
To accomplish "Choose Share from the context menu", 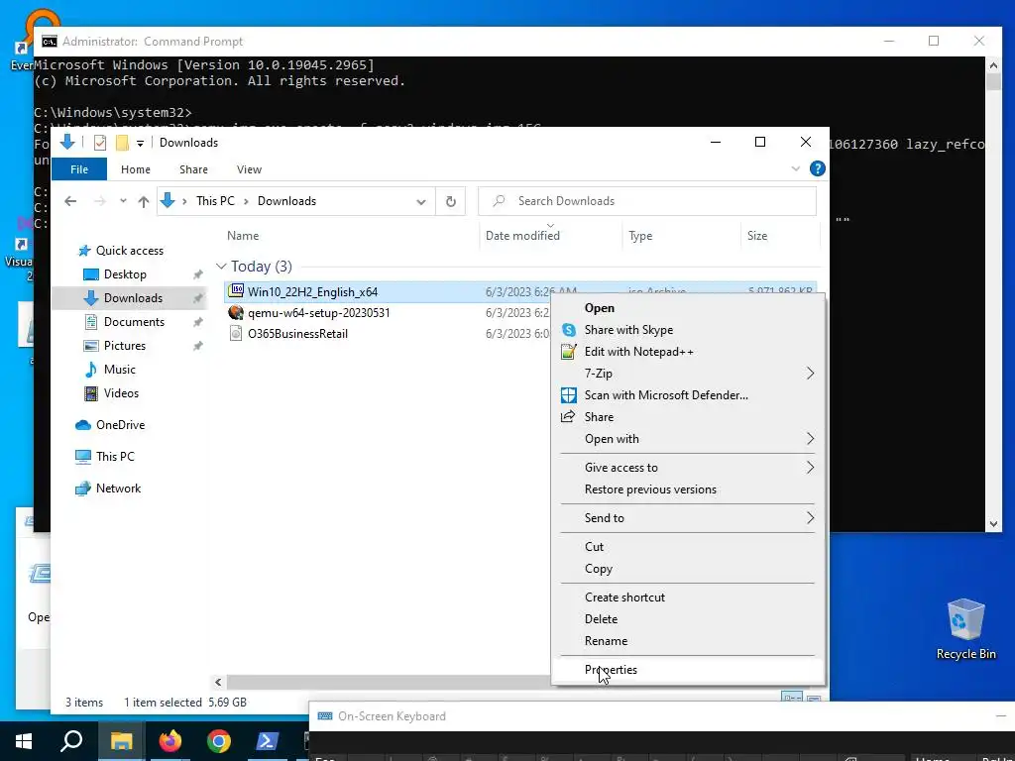I will click(688, 417).
